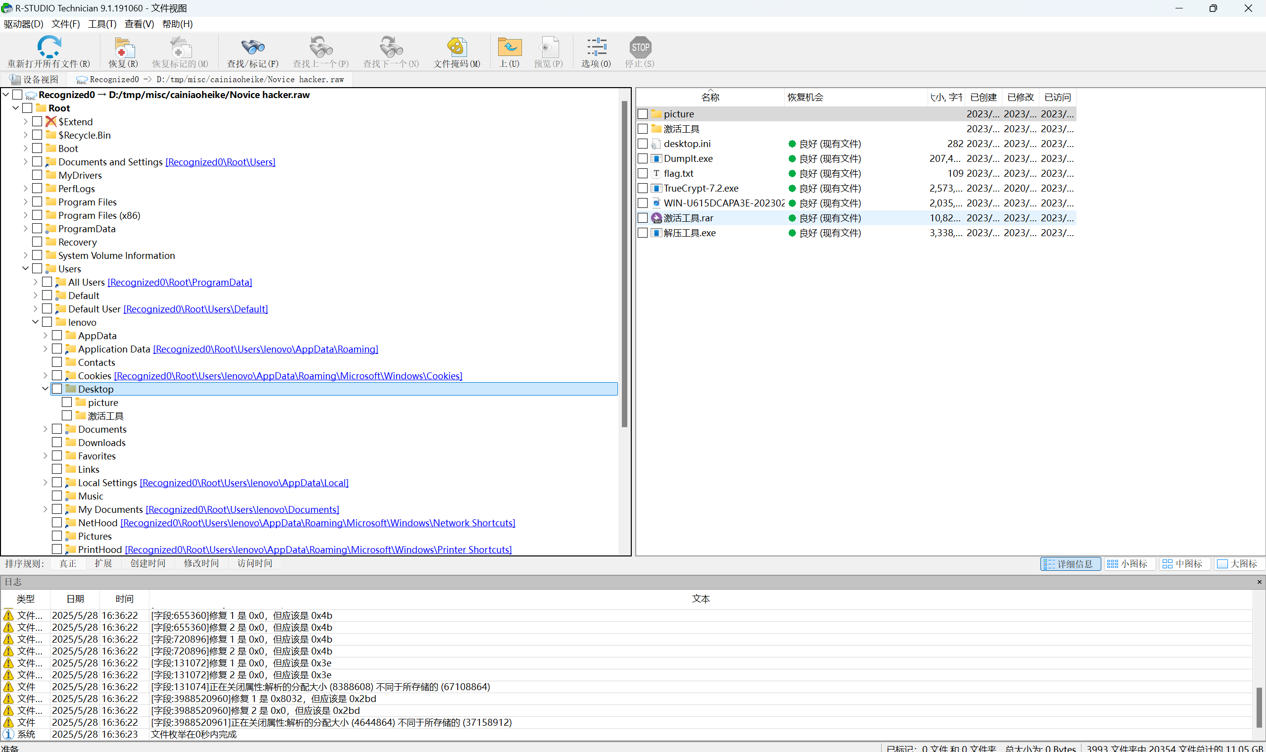
Task: Check the Root folder checkbox
Action: [27, 108]
